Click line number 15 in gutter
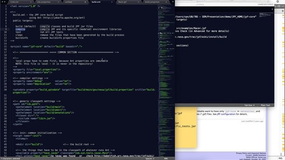The width and height of the screenshot is (285, 160). pos(5,46)
